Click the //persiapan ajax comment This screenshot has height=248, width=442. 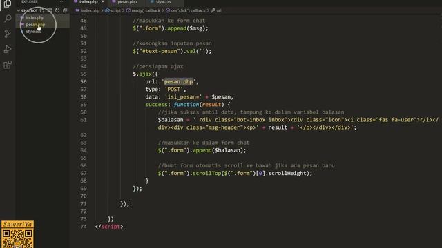click(158, 66)
